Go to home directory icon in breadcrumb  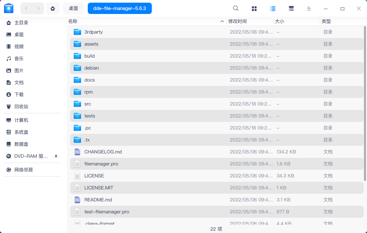coord(53,9)
